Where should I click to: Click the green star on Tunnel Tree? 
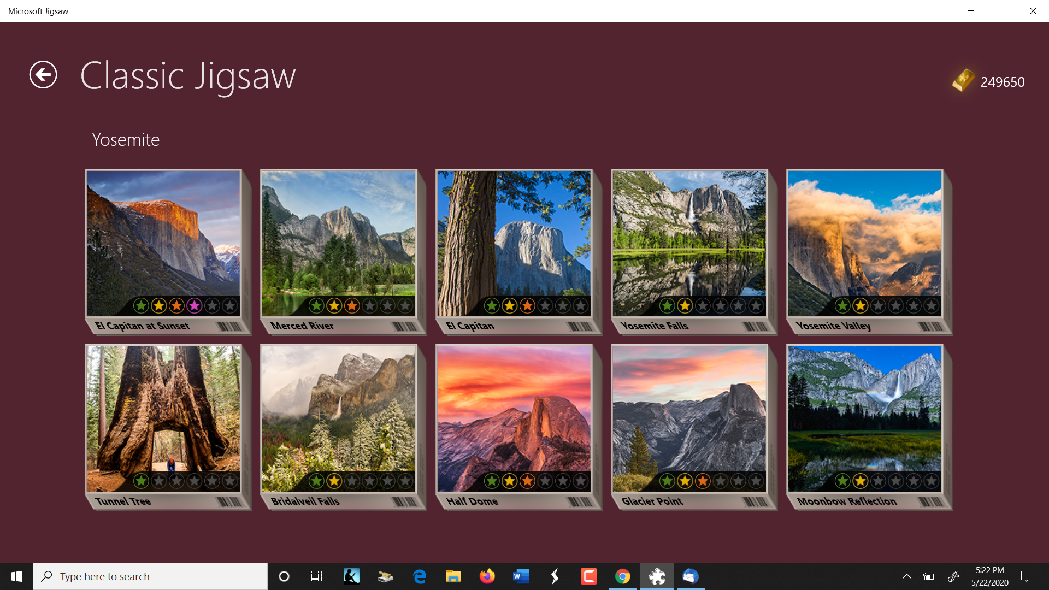pyautogui.click(x=141, y=481)
